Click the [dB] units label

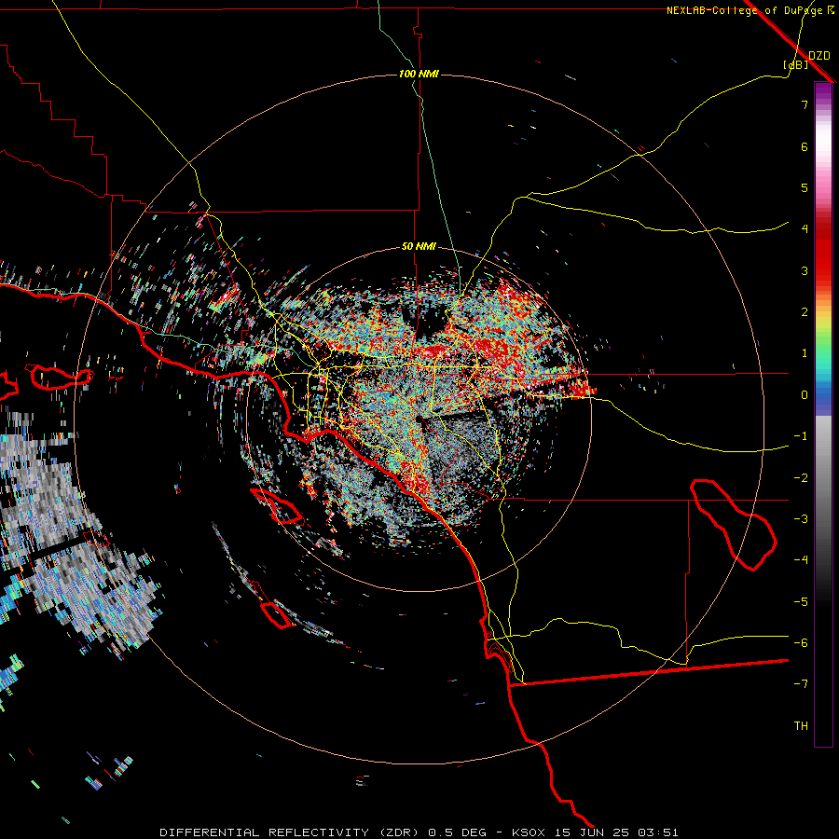[796, 65]
